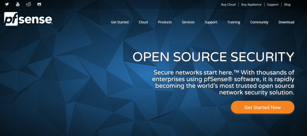
Task: Click the 'Secure networks start here' paragraph
Action: point(223,82)
